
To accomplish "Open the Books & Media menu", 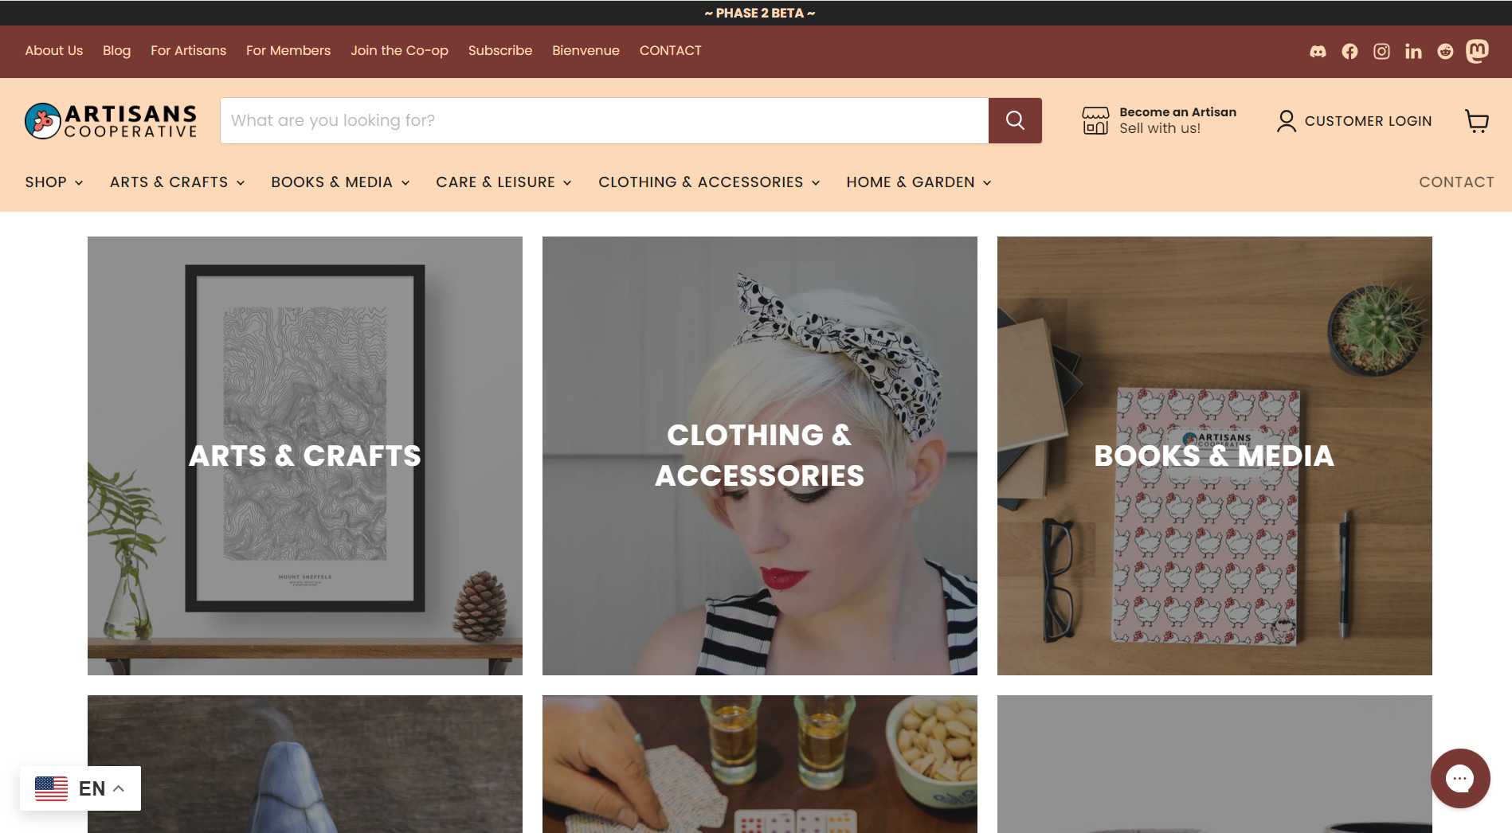I will [x=340, y=182].
